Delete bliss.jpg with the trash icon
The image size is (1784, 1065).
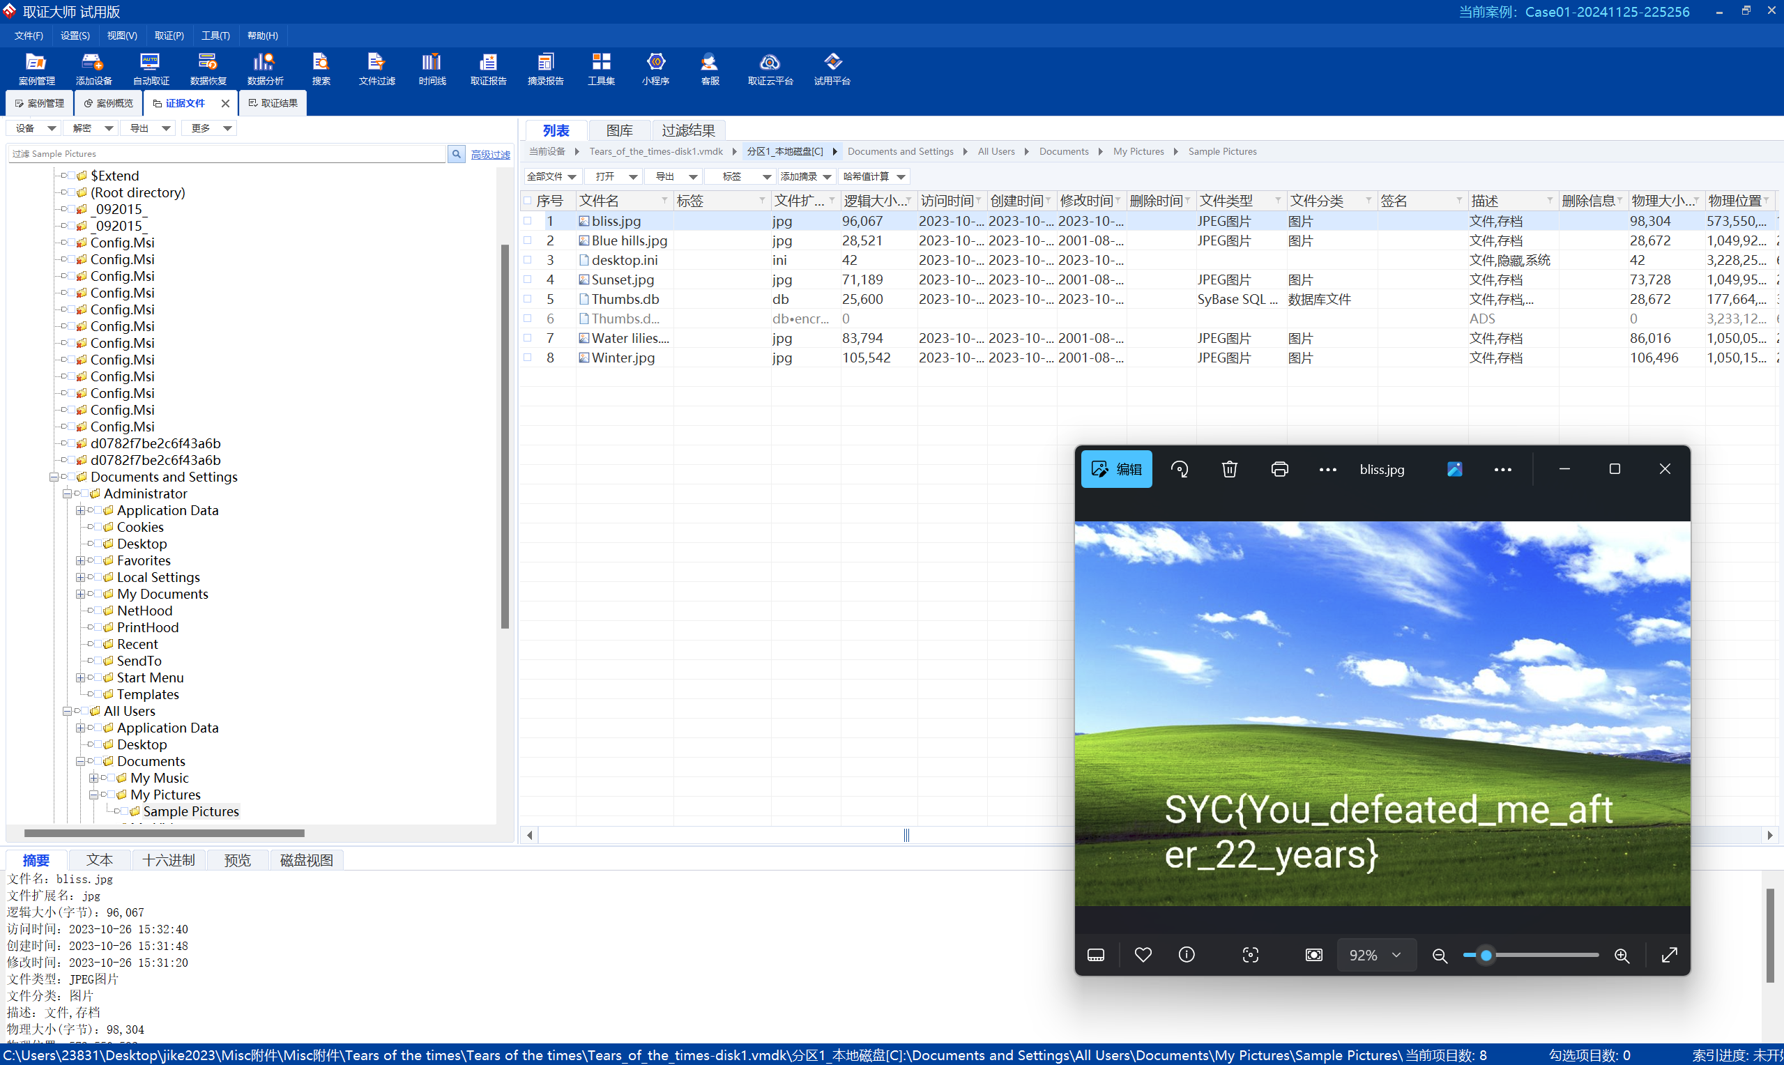tap(1229, 469)
